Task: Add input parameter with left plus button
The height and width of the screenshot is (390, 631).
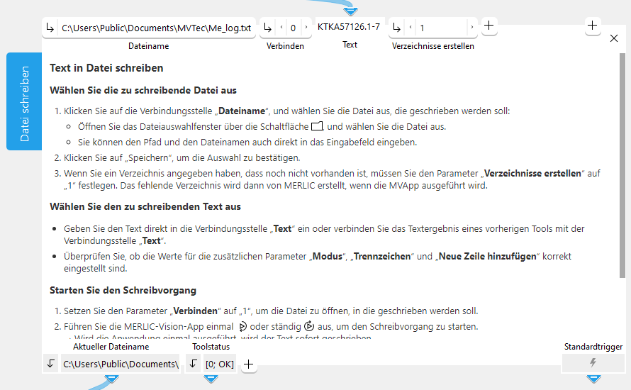Action: point(489,26)
